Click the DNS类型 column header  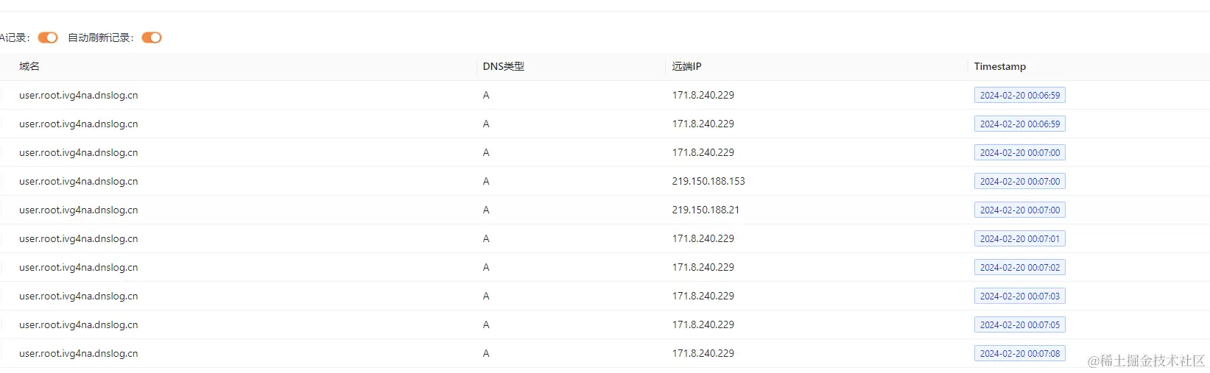pos(504,66)
